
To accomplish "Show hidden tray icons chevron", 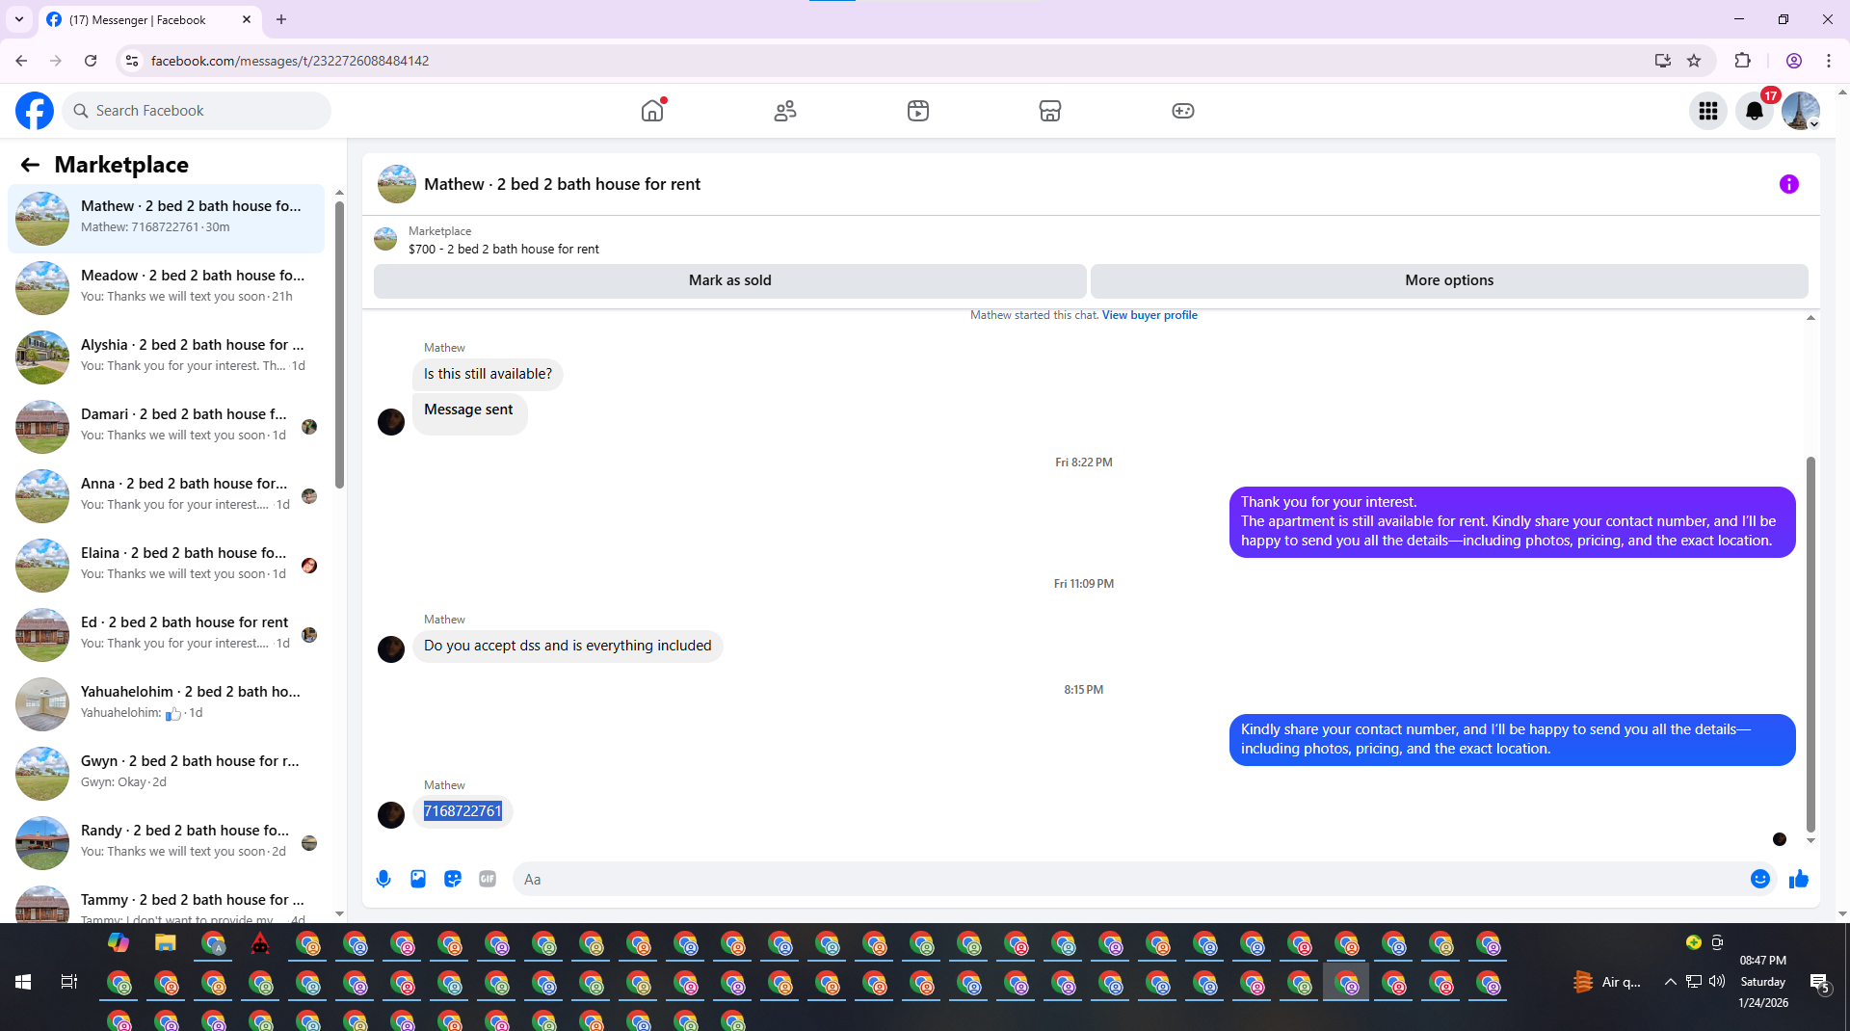I will pyautogui.click(x=1670, y=982).
